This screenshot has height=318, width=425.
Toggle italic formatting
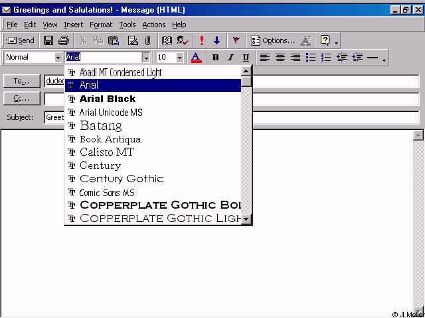(230, 58)
